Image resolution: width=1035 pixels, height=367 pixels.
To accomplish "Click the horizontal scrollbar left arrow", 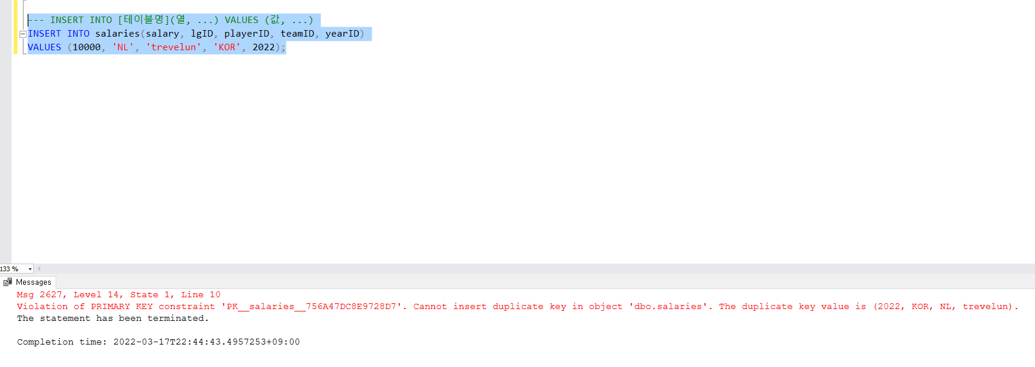I will [x=39, y=269].
